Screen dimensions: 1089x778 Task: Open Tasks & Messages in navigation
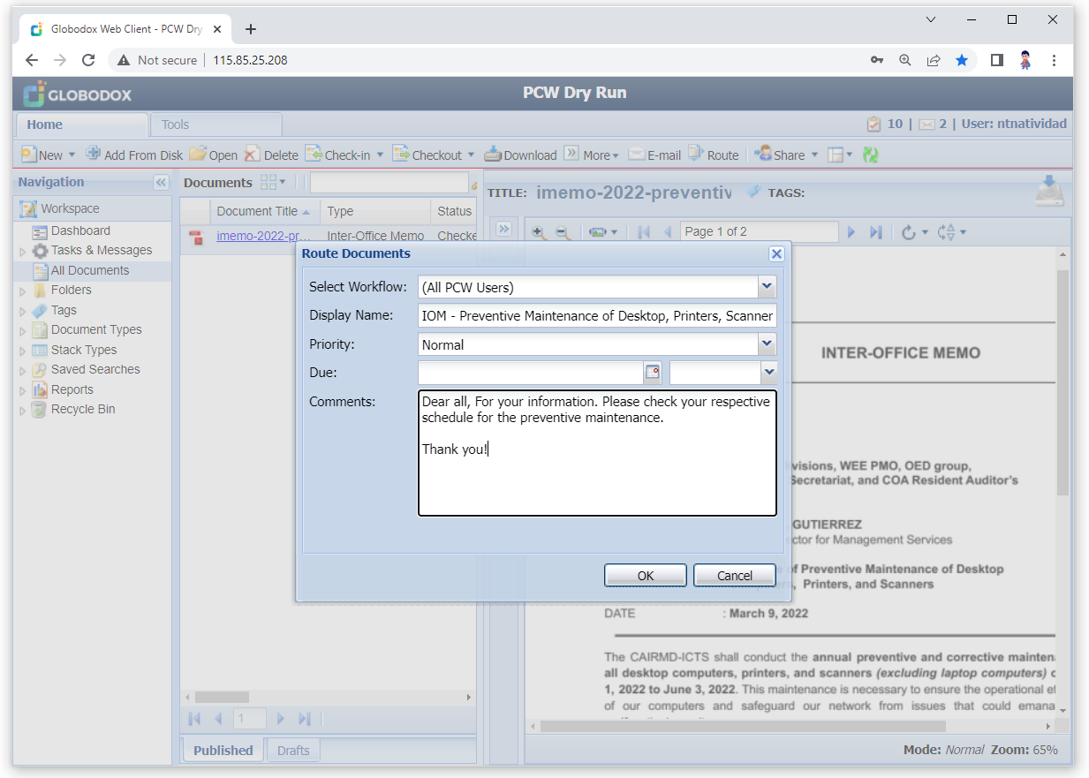[102, 250]
